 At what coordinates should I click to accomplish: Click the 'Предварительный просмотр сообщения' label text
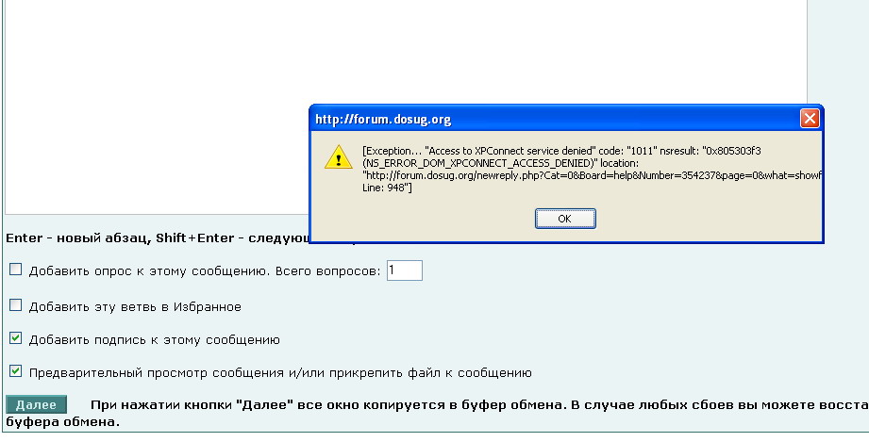pos(280,372)
